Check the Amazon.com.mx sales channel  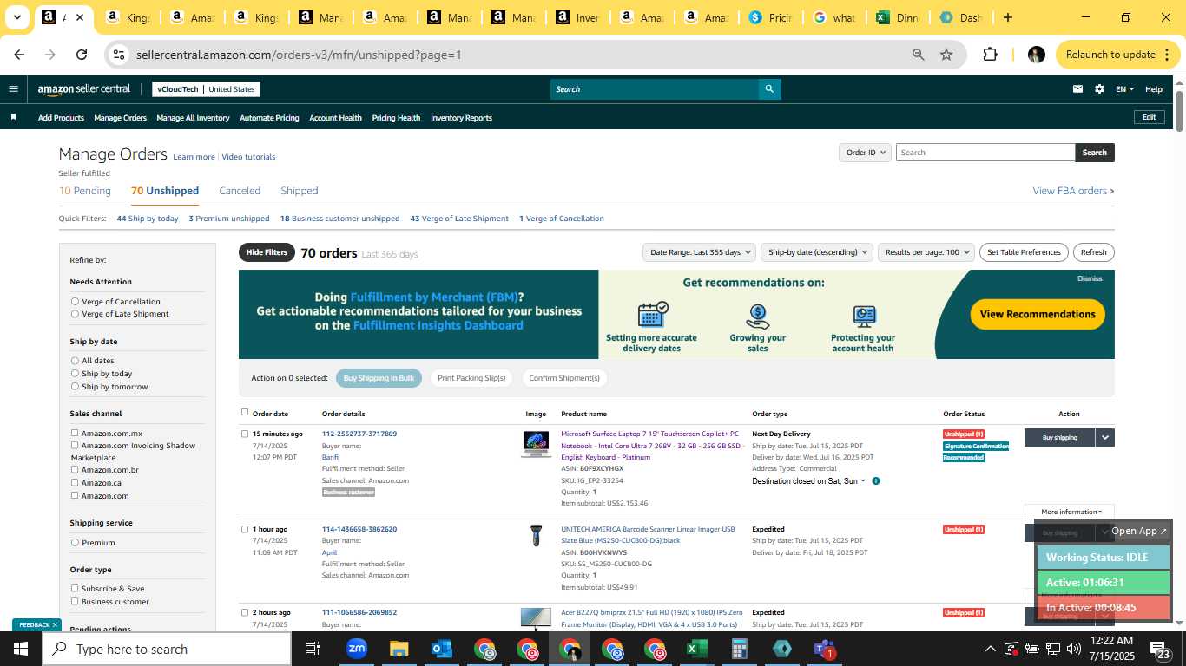click(75, 433)
